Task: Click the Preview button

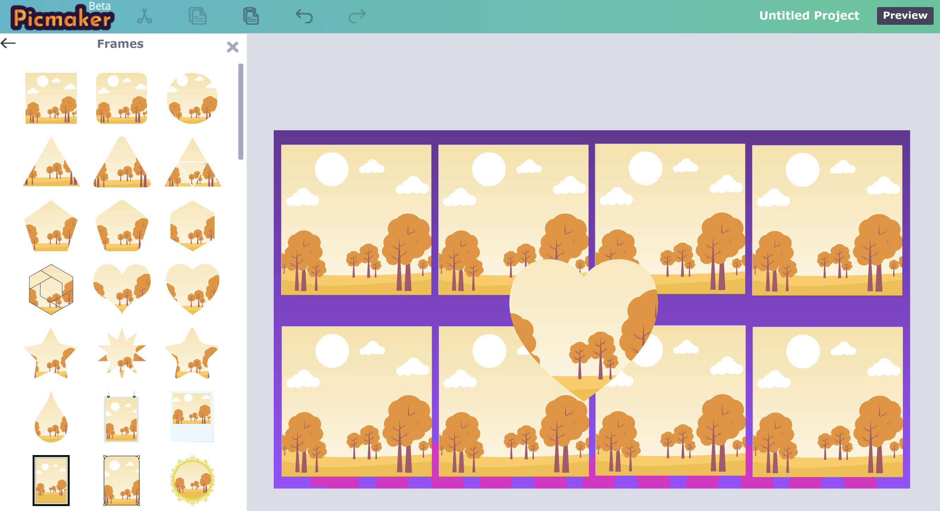Action: point(905,16)
